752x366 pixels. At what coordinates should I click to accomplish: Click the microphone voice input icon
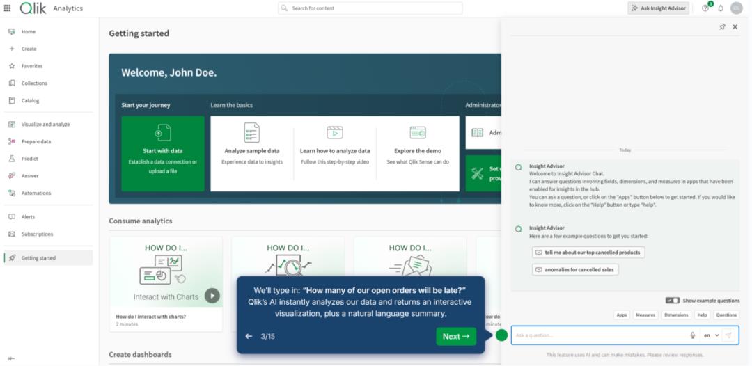[x=692, y=335]
